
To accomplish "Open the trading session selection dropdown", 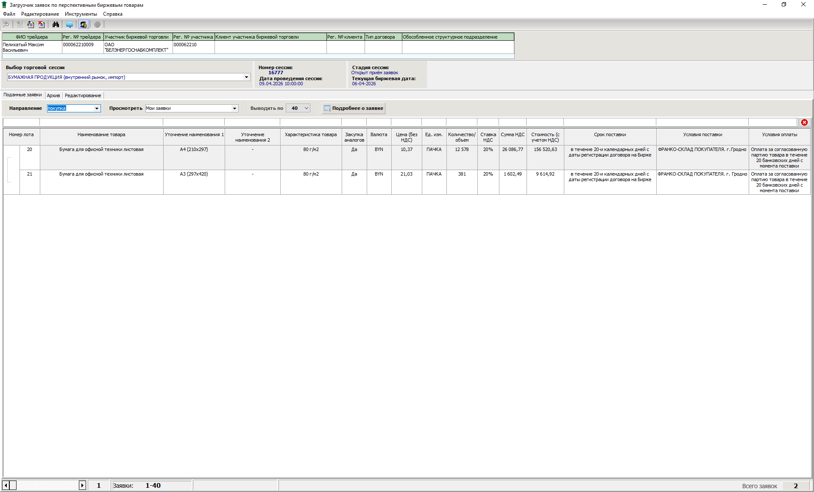I will click(x=246, y=77).
